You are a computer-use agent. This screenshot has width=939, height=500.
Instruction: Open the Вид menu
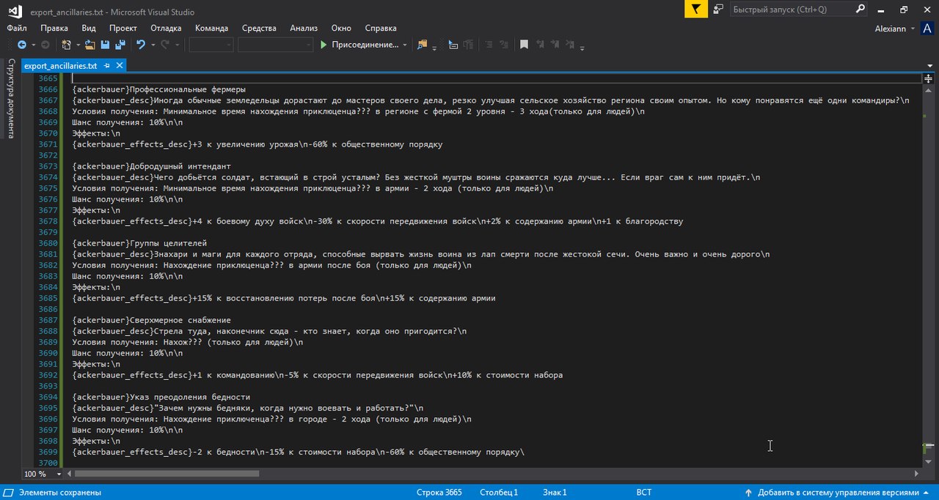[x=89, y=28]
